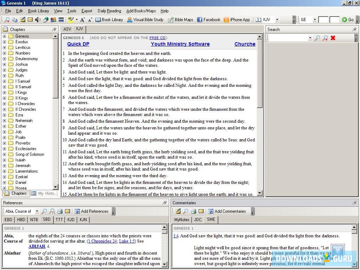Click the 1 Chronicles 24 reference link
Screen dimensions: 360x270
point(102,241)
